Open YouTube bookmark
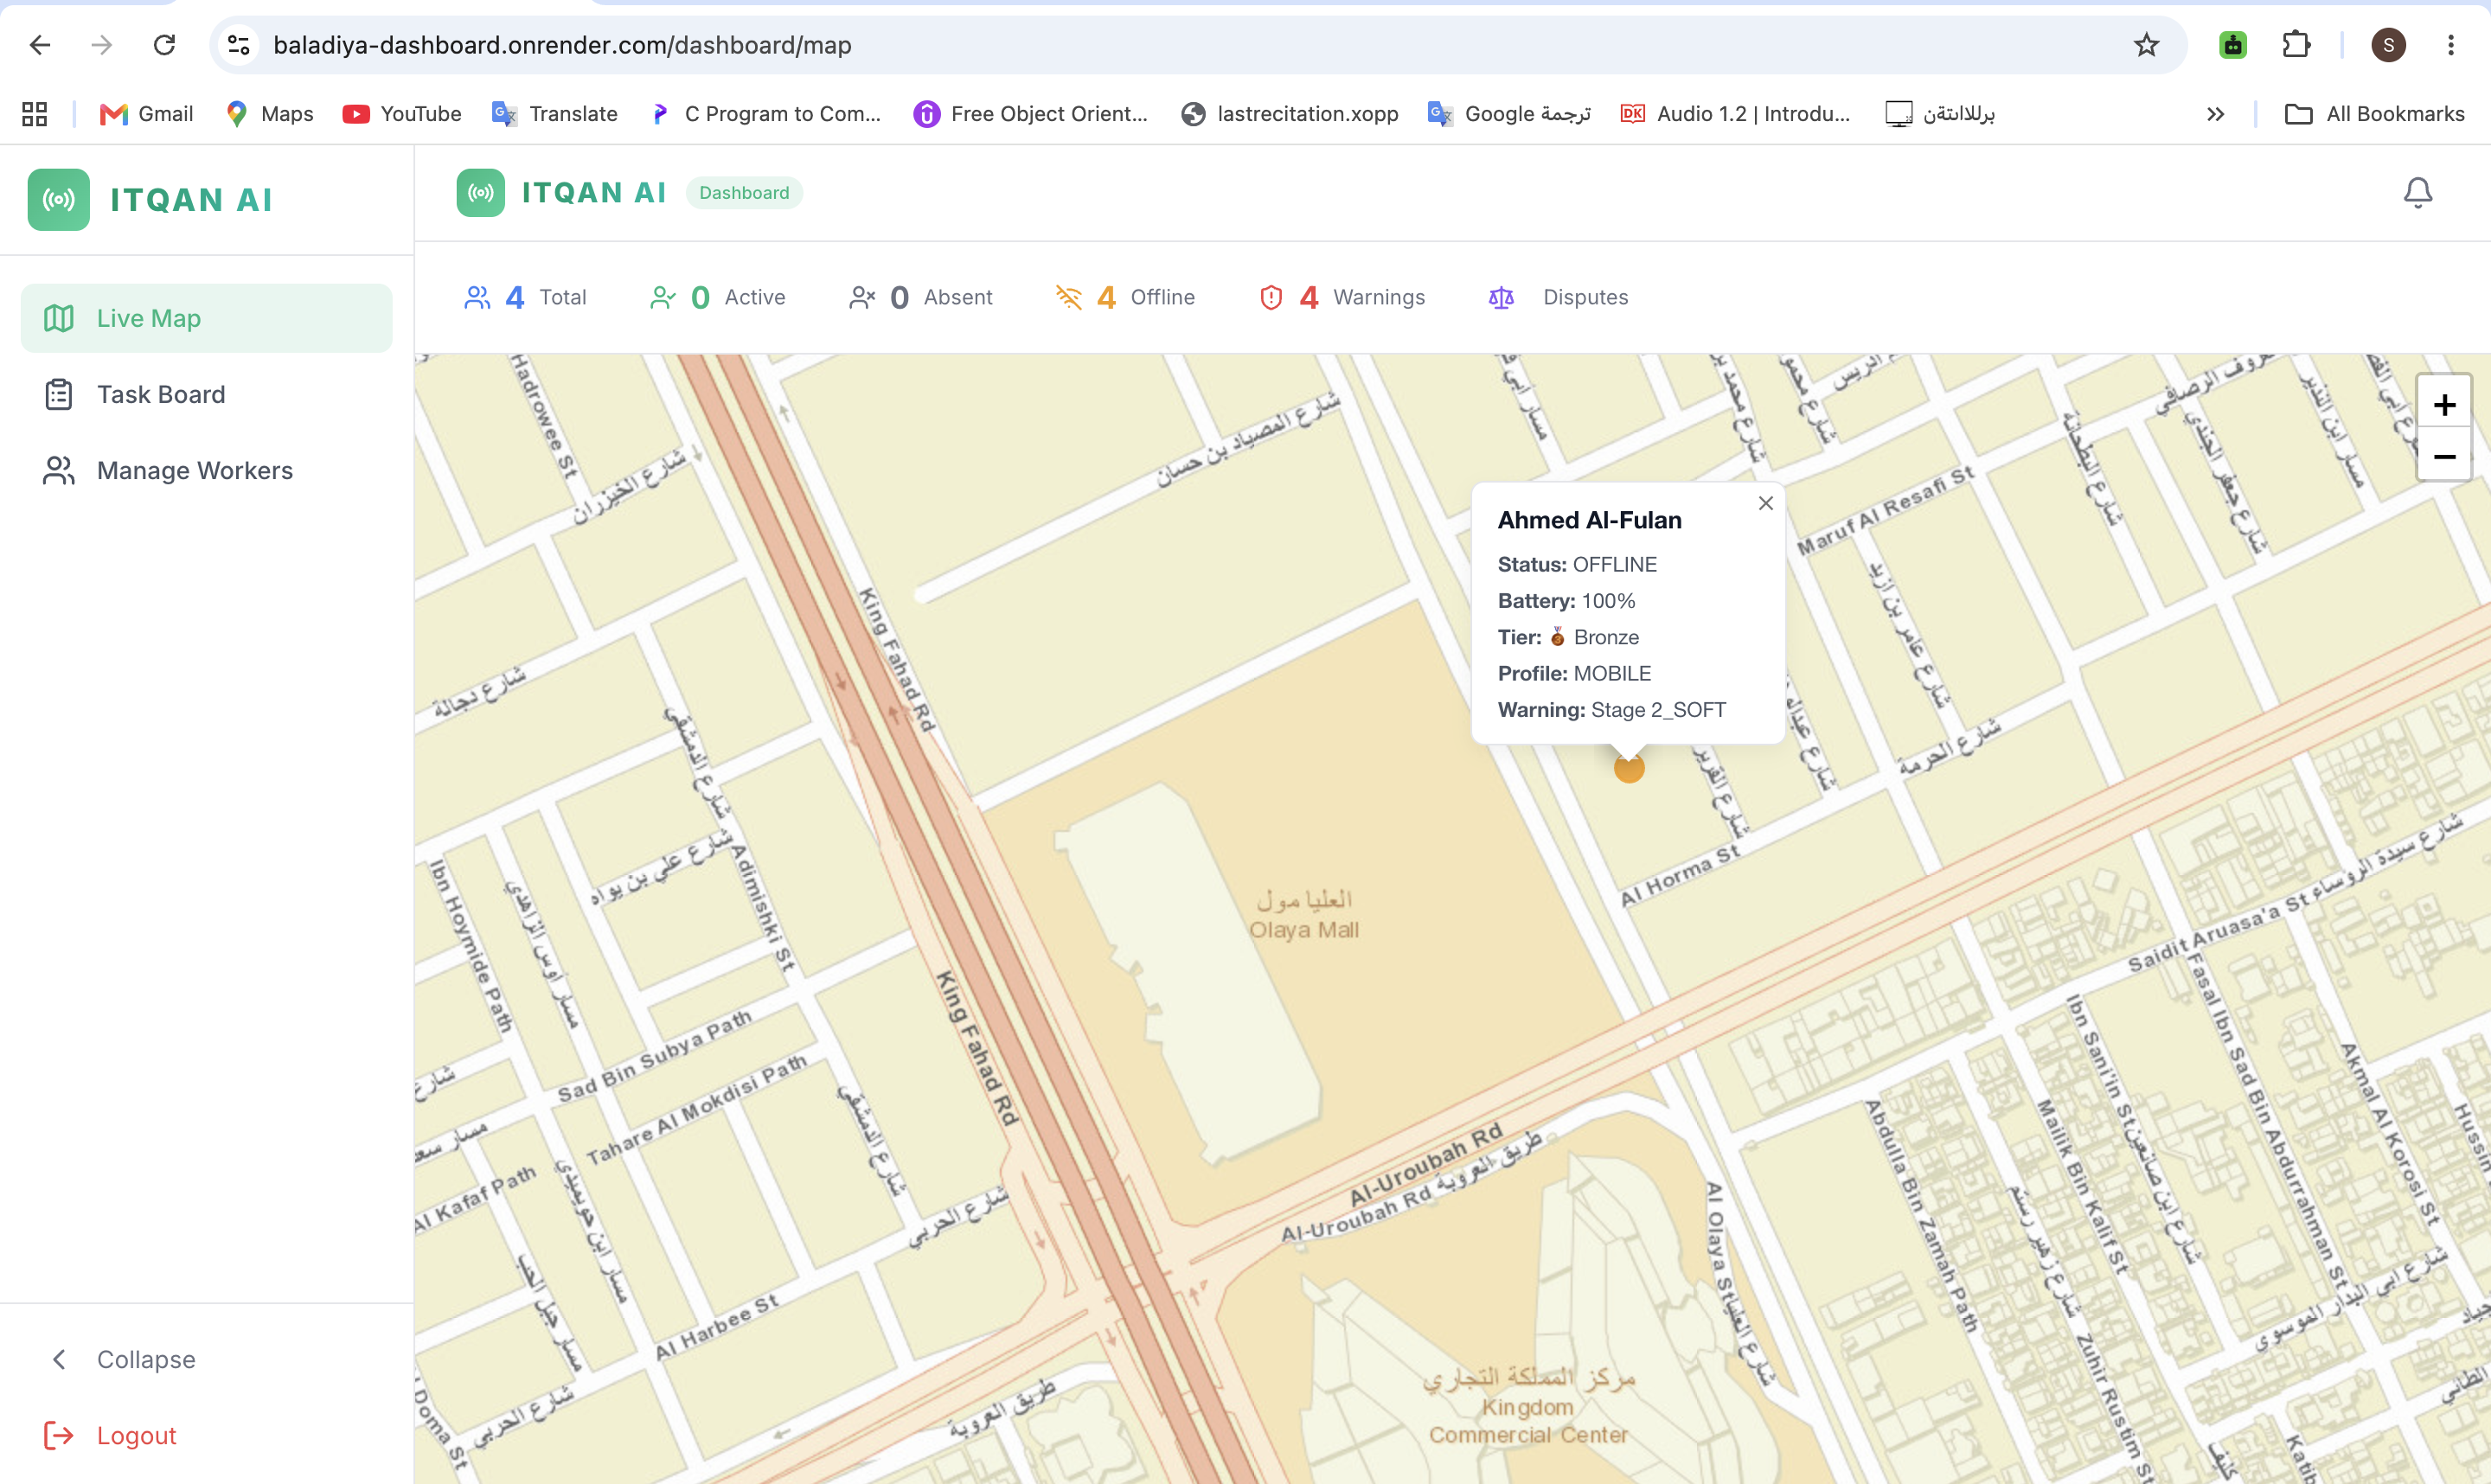This screenshot has width=2491, height=1484. pos(402,114)
